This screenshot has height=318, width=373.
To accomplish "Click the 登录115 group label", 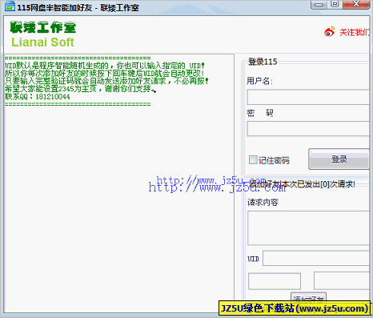I will 263,62.
